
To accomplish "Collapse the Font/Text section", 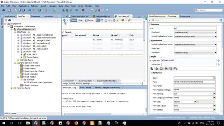I will 152,73.
